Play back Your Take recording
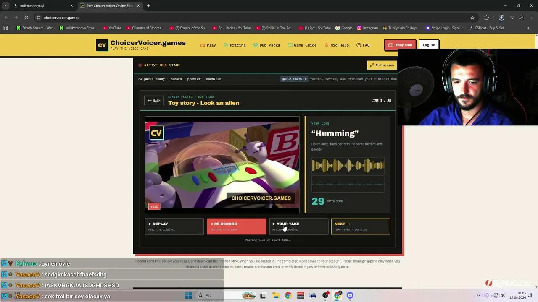This screenshot has width=538, height=302. click(298, 226)
